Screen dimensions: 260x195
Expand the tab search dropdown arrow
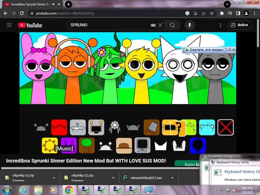pos(227,4)
